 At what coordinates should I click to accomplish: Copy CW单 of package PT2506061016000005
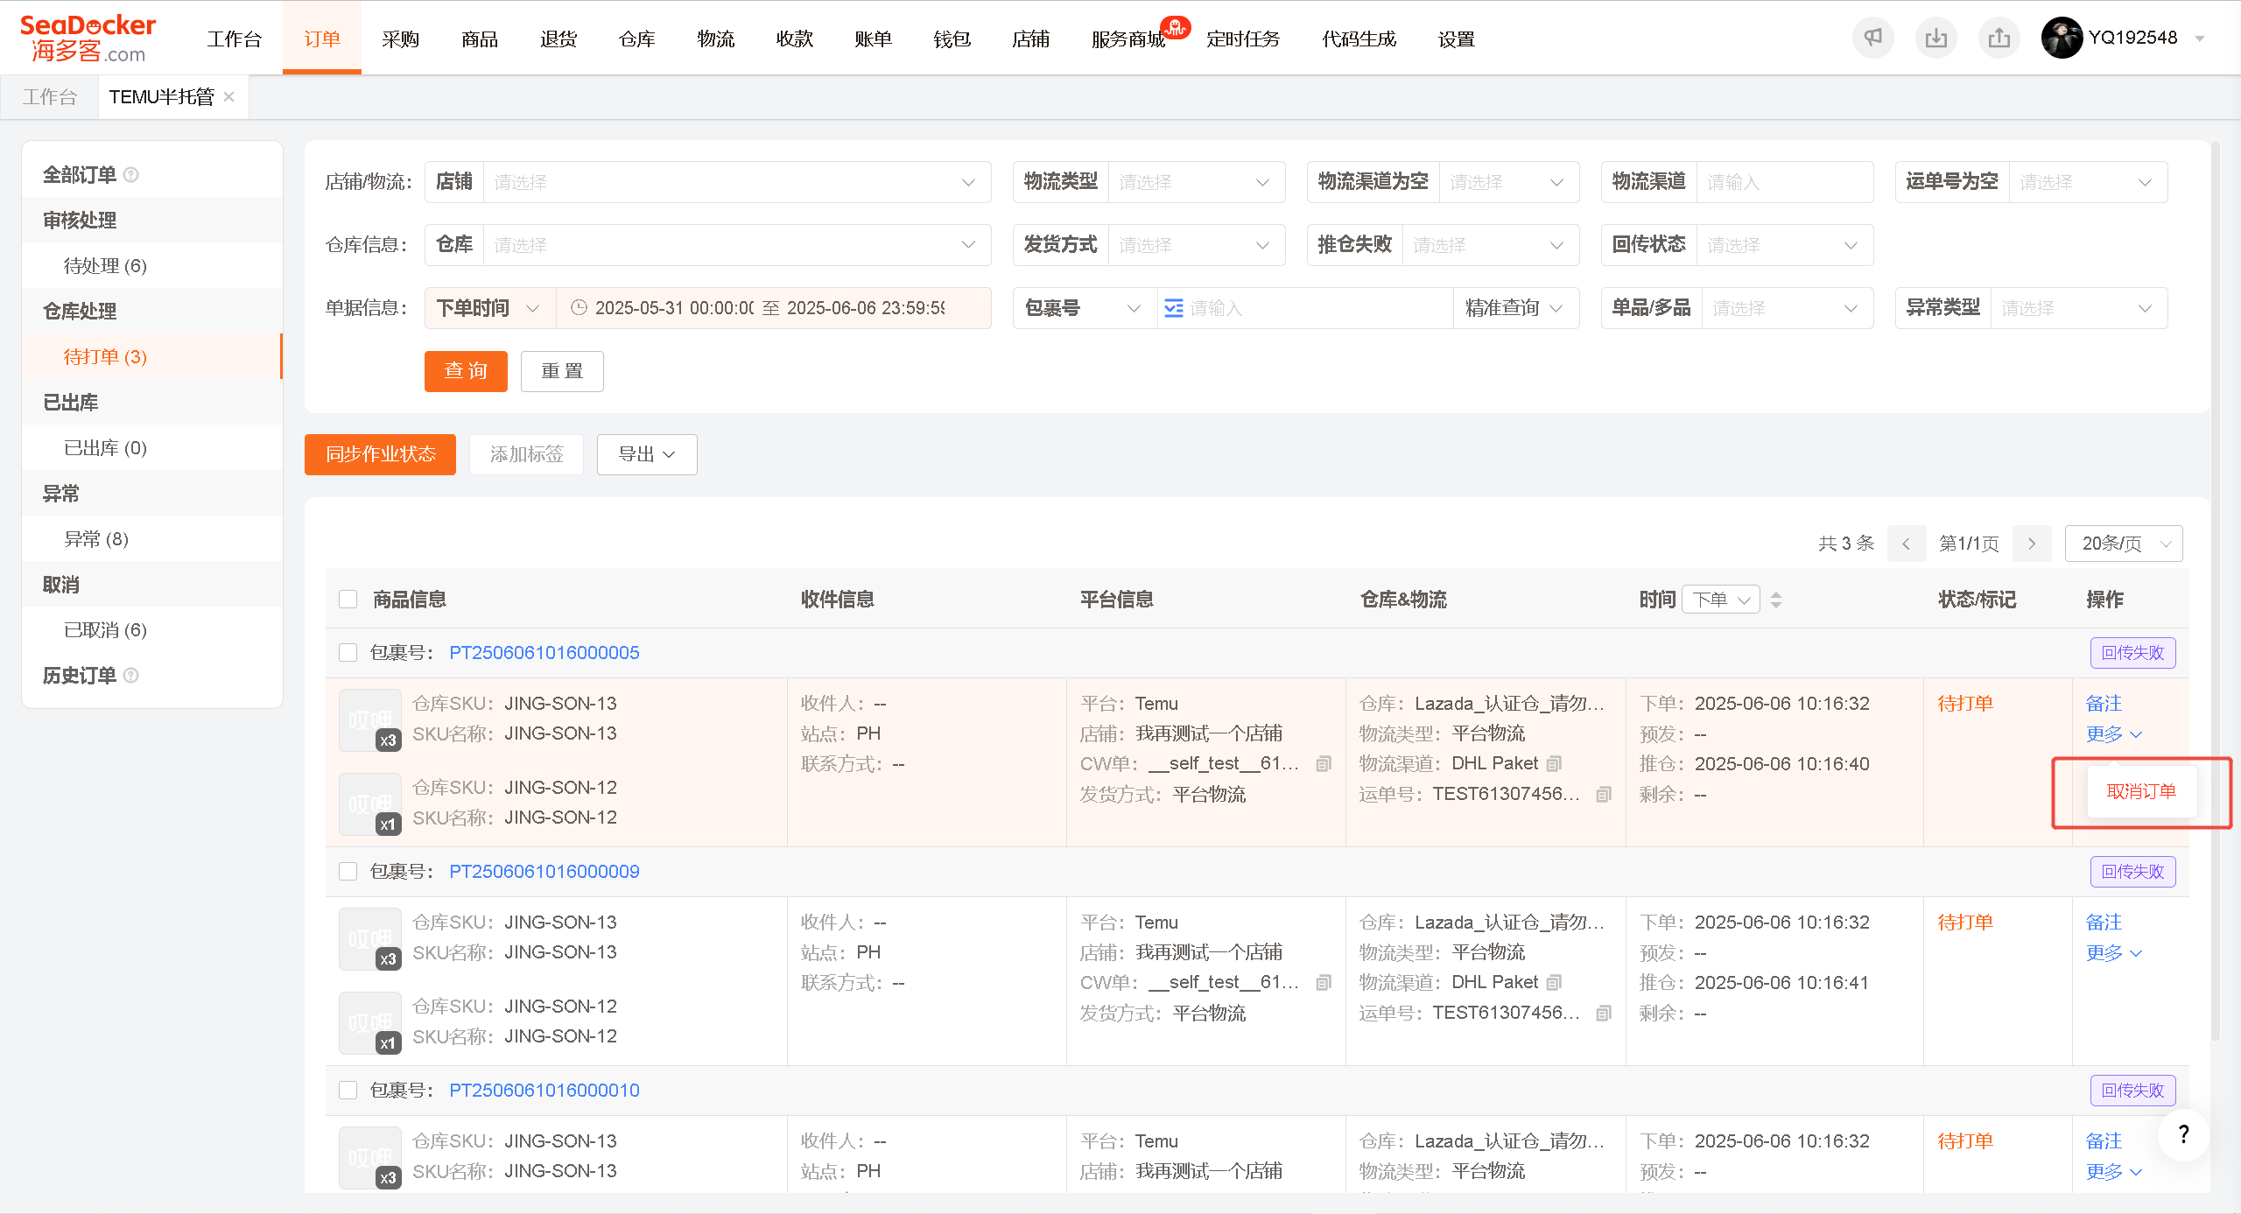(x=1324, y=764)
